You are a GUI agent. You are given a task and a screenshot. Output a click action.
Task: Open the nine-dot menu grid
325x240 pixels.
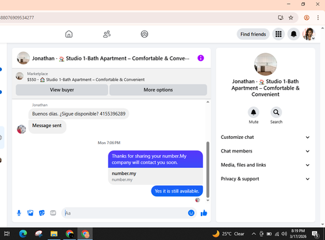278,34
